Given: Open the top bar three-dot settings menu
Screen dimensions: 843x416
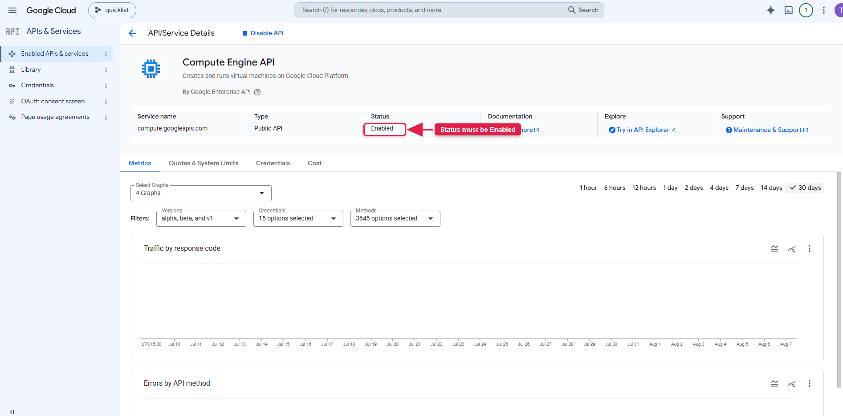Looking at the screenshot, I should pyautogui.click(x=824, y=10).
